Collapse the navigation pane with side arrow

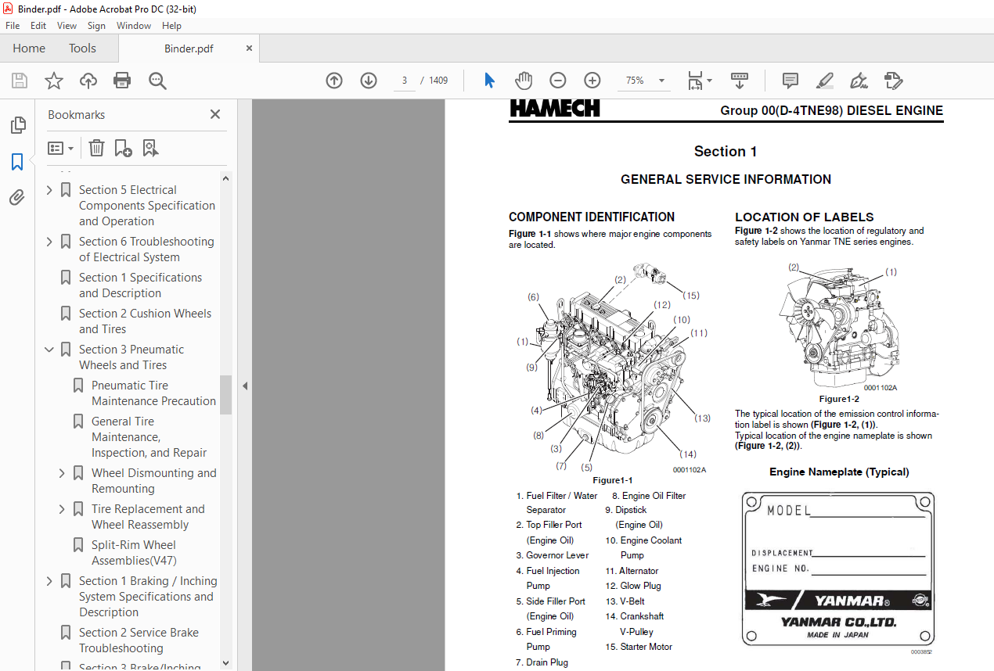click(244, 386)
